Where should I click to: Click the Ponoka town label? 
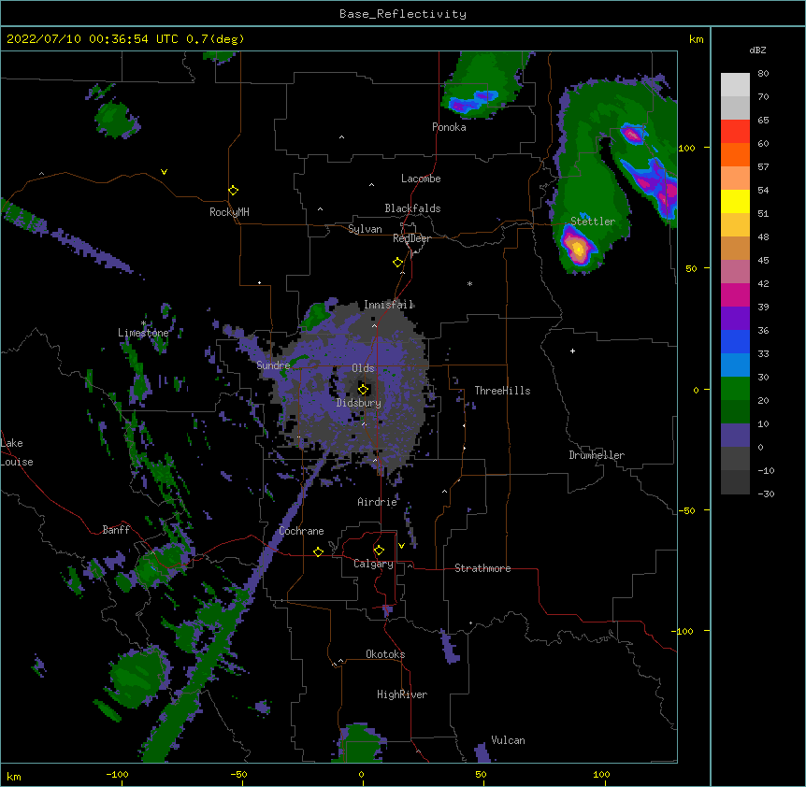pos(449,127)
